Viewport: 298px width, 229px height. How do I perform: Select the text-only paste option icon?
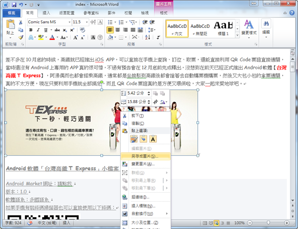pos(153,138)
